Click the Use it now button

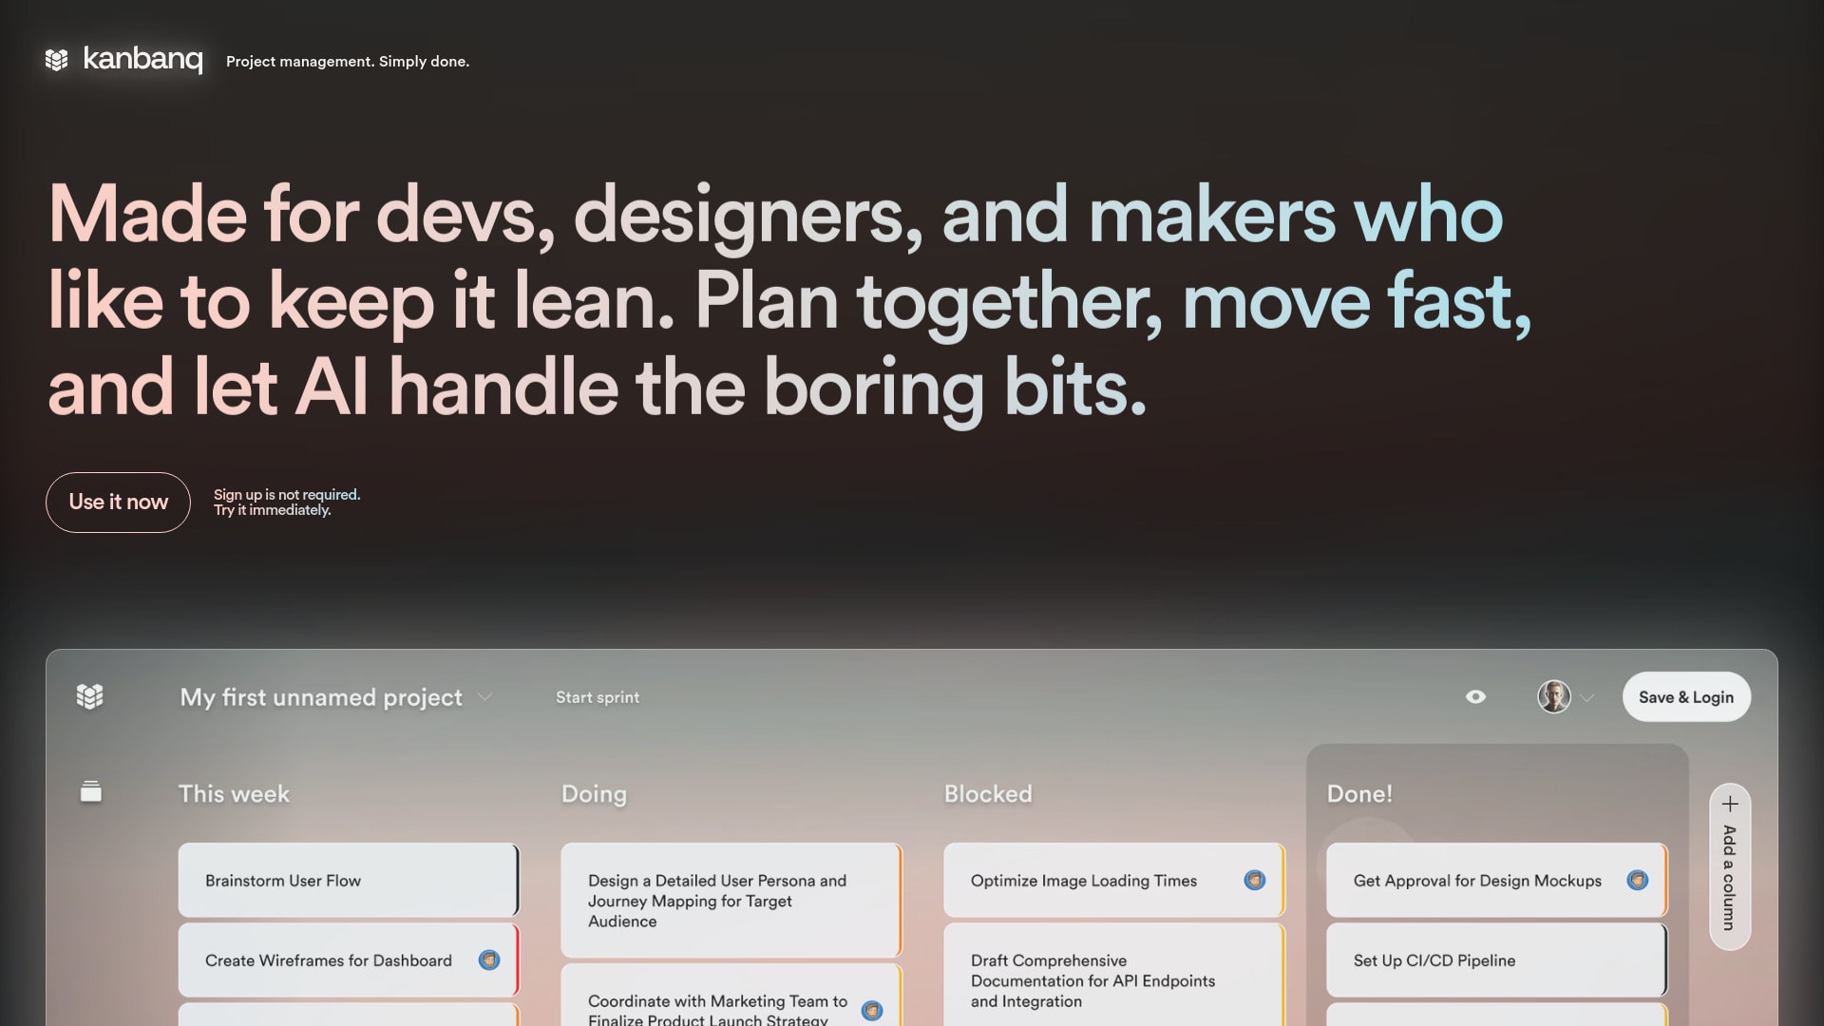tap(118, 502)
